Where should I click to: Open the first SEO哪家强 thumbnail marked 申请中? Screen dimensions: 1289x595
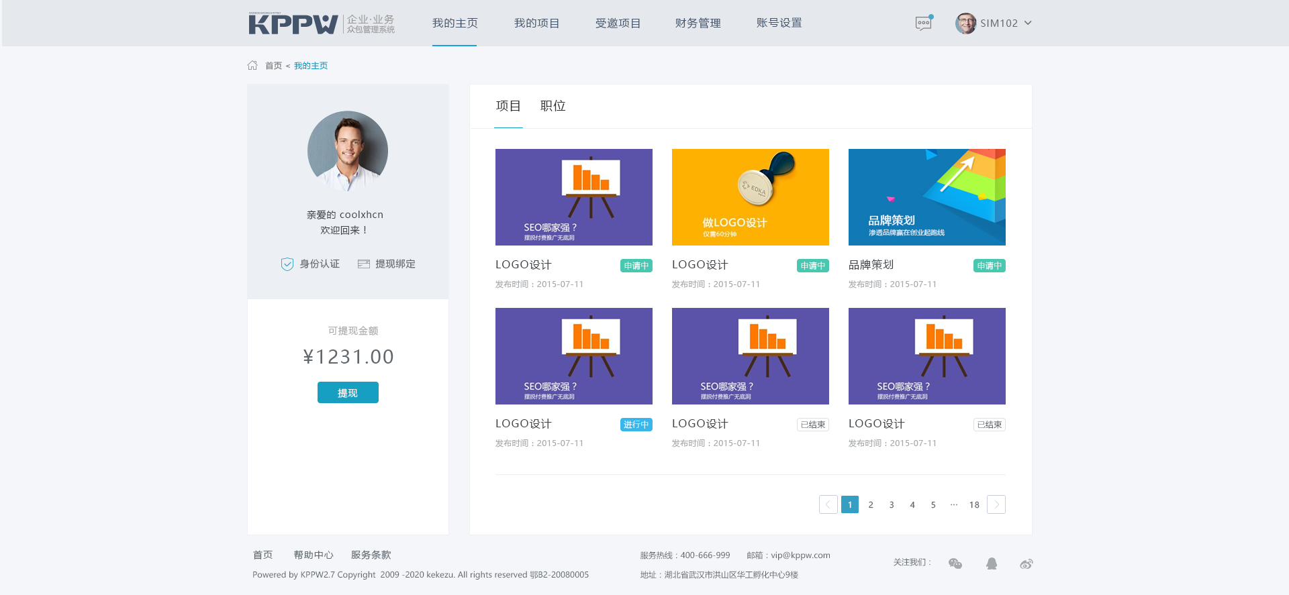[574, 197]
